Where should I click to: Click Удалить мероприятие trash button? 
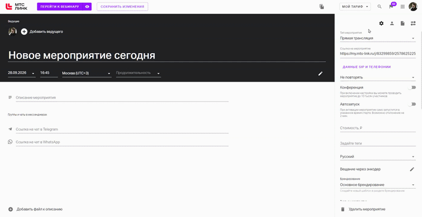(363, 209)
